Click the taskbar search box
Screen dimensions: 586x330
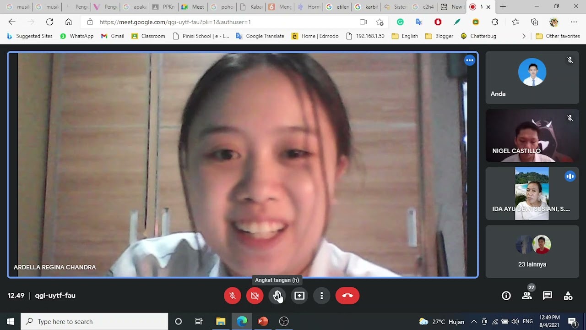[94, 321]
